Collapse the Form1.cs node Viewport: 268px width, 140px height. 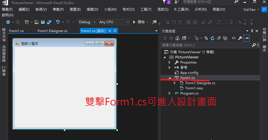[170, 78]
